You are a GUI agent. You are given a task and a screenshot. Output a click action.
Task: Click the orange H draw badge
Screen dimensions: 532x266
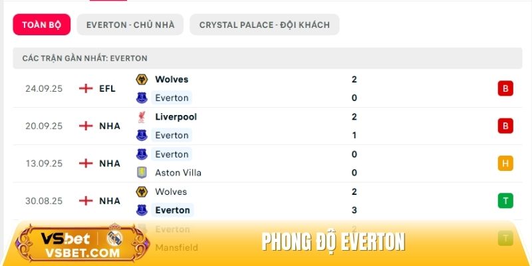[x=505, y=164]
